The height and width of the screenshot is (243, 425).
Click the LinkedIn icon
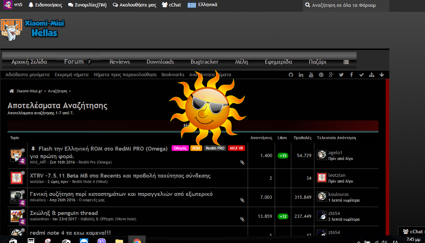(x=301, y=75)
